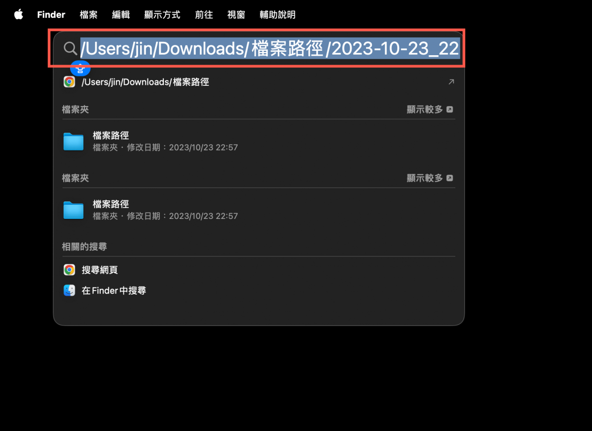Click the Spotlight magnifier icon
Viewport: 592px width, 431px height.
coord(71,48)
